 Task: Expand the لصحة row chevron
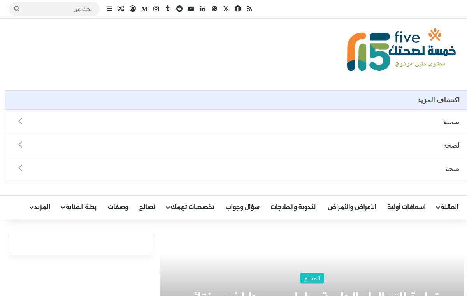[20, 144]
